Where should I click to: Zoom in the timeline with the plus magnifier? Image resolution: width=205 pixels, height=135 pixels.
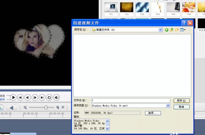58,107
